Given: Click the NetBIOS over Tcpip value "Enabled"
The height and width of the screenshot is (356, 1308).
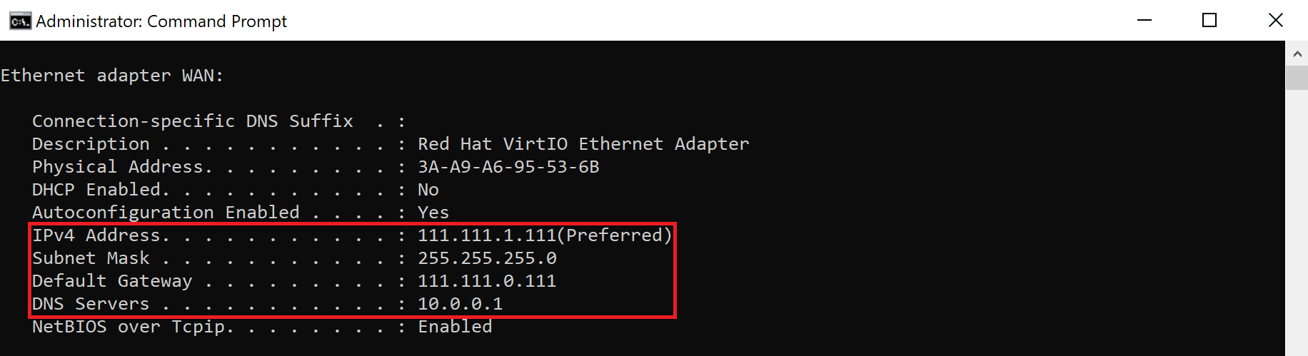Looking at the screenshot, I should coord(455,327).
